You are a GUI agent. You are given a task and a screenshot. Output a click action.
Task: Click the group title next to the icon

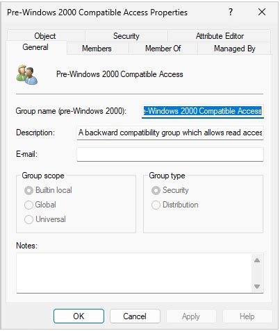click(120, 74)
